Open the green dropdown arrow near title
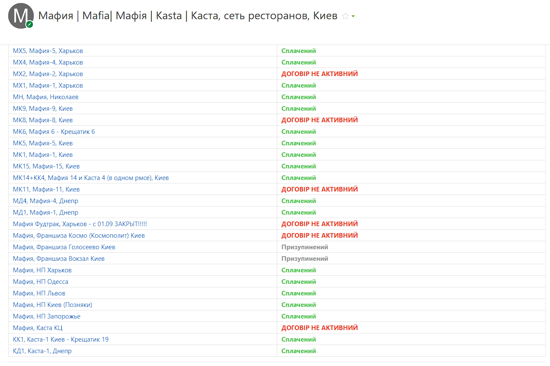This screenshot has height=366, width=550. [353, 17]
